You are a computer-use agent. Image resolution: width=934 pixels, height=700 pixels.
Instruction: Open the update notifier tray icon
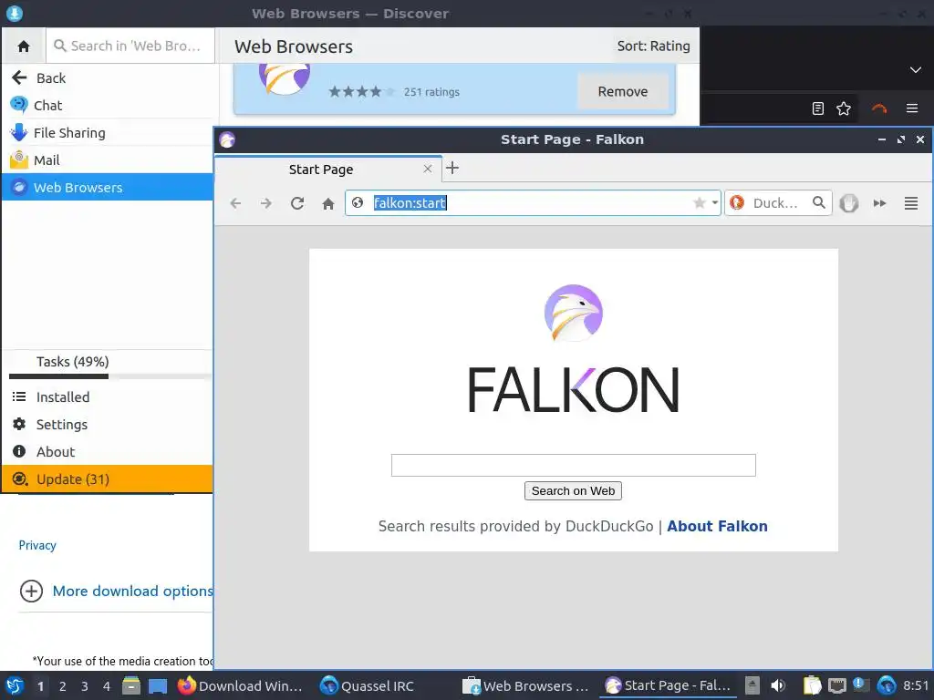(x=860, y=685)
